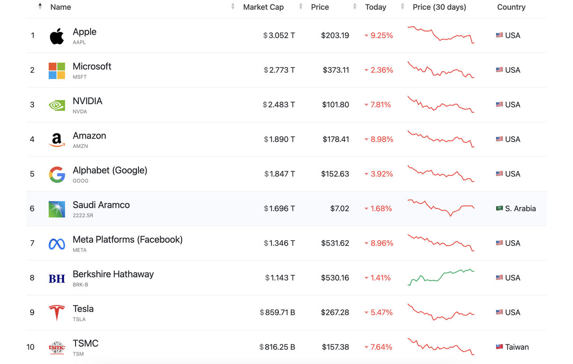Click the red Tesla logo
Screen dimensions: 573x364
tap(57, 313)
